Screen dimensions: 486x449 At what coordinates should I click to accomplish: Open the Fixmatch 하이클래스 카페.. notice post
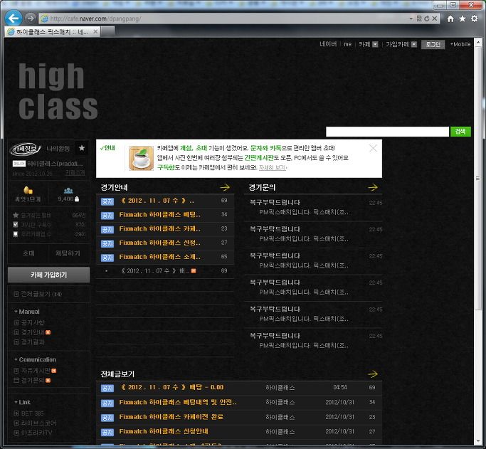point(160,228)
